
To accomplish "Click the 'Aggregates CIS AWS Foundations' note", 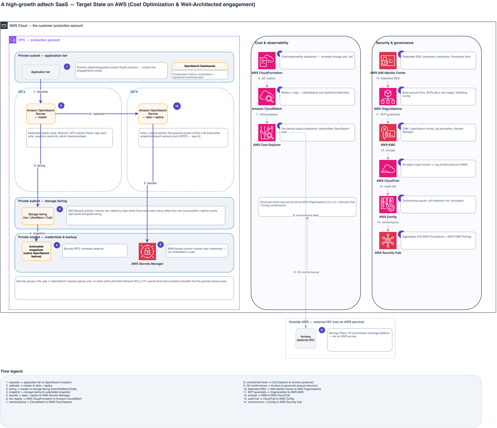I will 438,241.
